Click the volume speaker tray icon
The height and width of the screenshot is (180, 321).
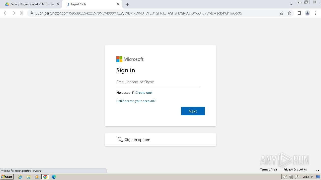pos(285,177)
